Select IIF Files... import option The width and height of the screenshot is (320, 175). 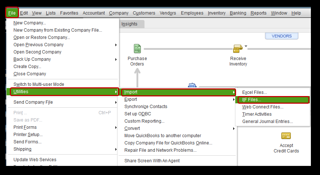(x=273, y=100)
